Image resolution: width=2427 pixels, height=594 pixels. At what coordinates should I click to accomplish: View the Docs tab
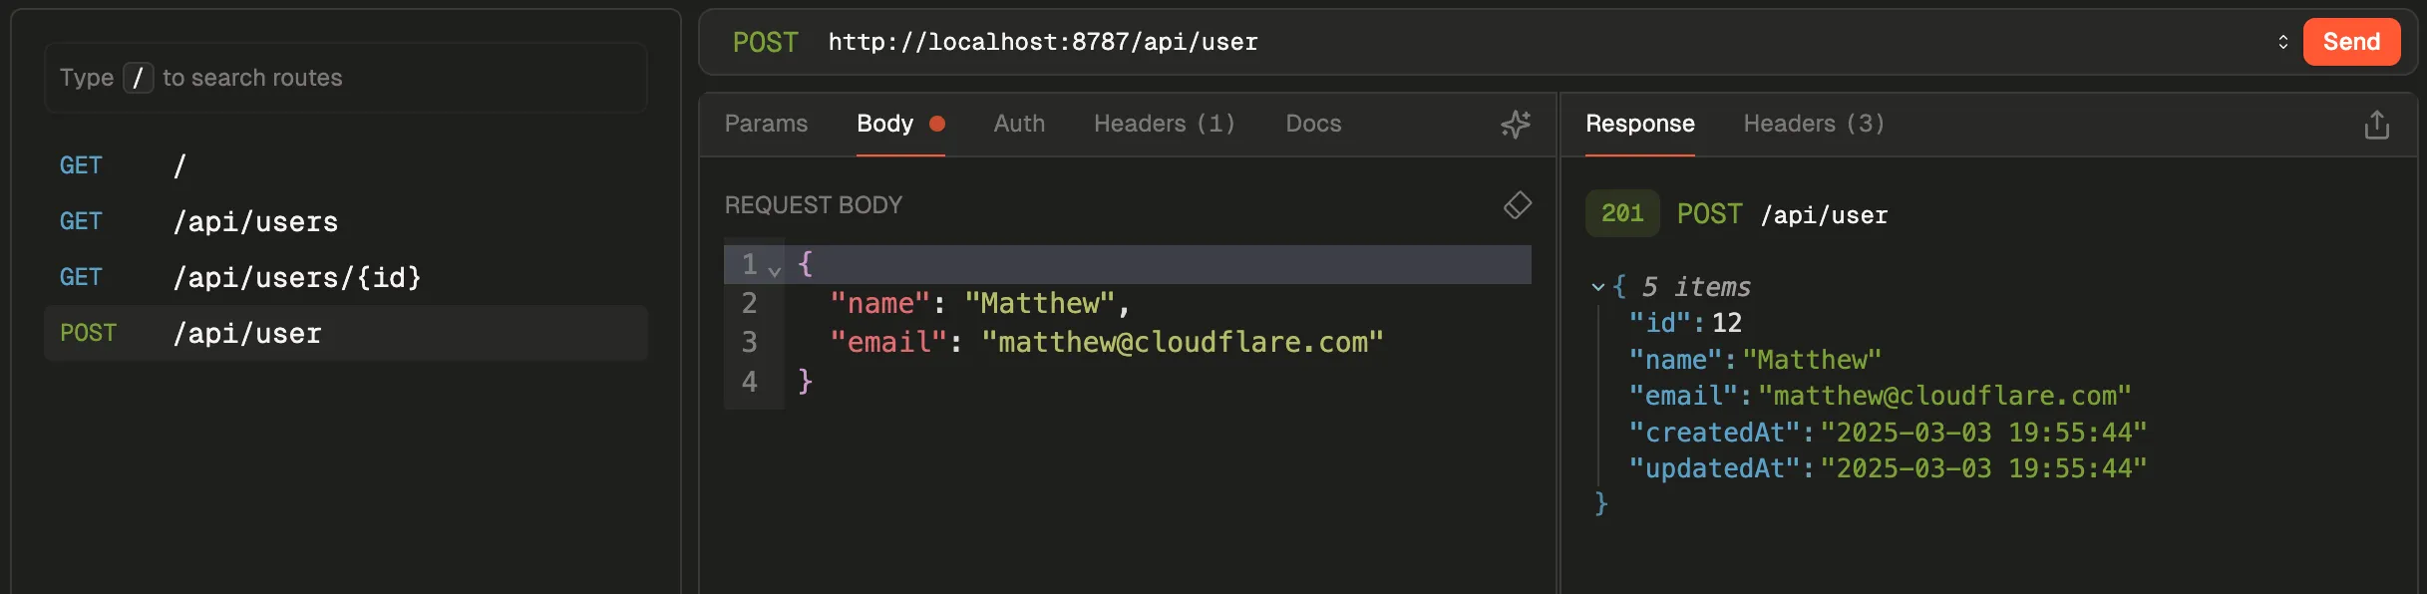[1313, 124]
